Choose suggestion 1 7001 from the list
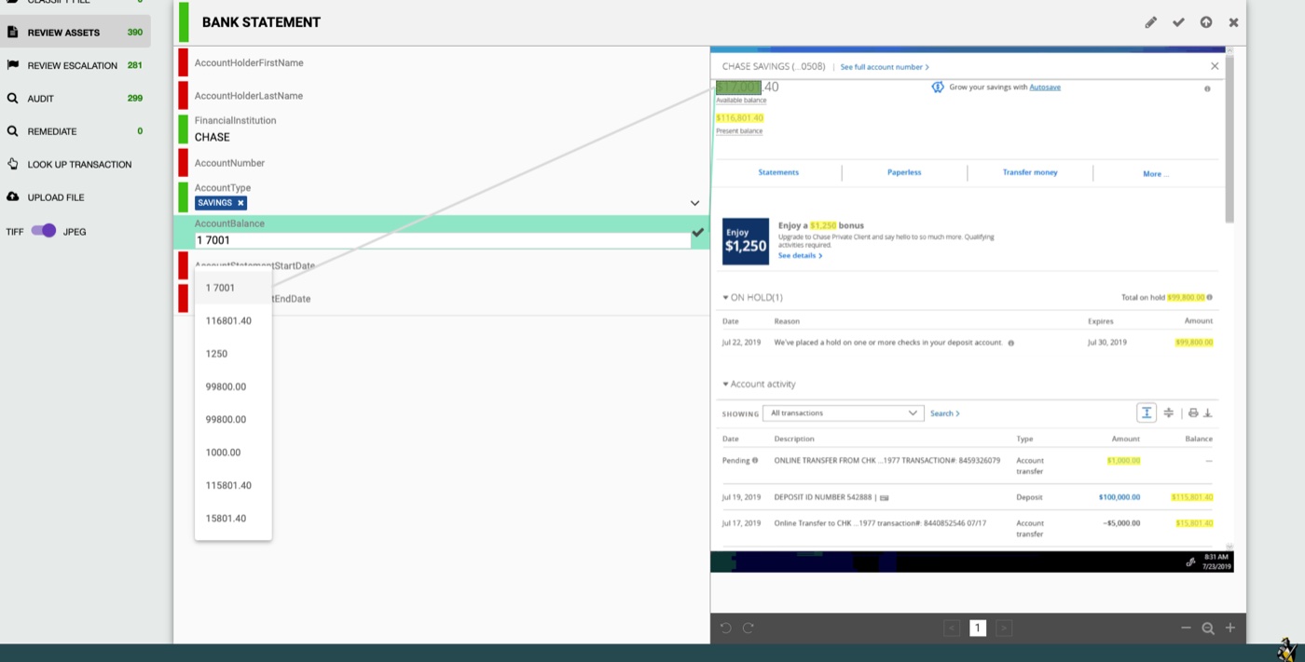This screenshot has height=662, width=1305. point(233,288)
